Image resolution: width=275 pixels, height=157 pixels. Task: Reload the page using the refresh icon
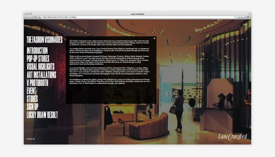tap(235, 17)
